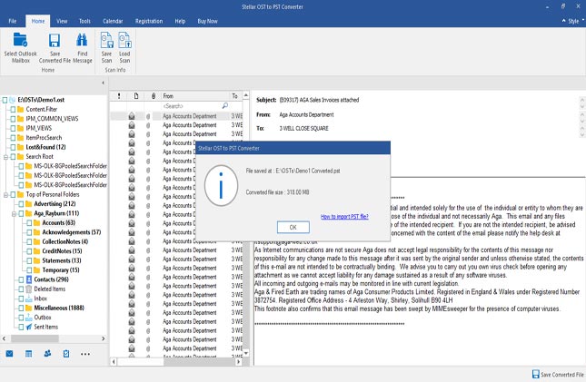Click the search magnifier in From column

225,105
